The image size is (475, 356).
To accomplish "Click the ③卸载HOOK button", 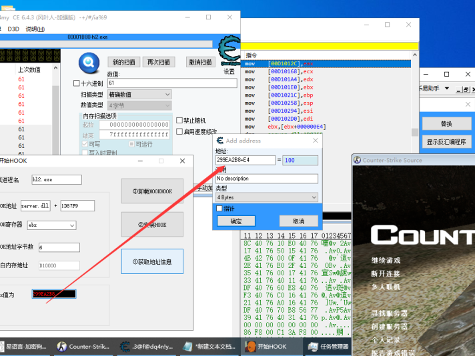I will (152, 191).
